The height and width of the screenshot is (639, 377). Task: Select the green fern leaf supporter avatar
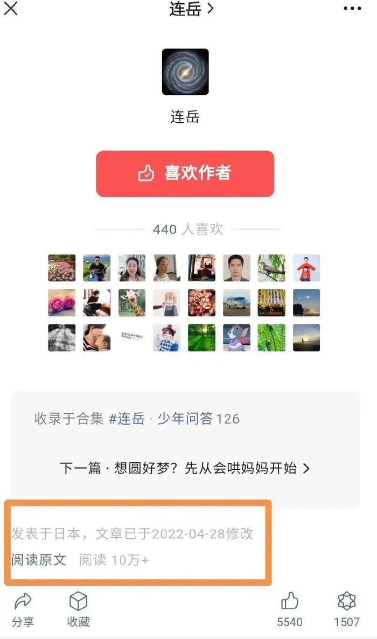(x=271, y=337)
